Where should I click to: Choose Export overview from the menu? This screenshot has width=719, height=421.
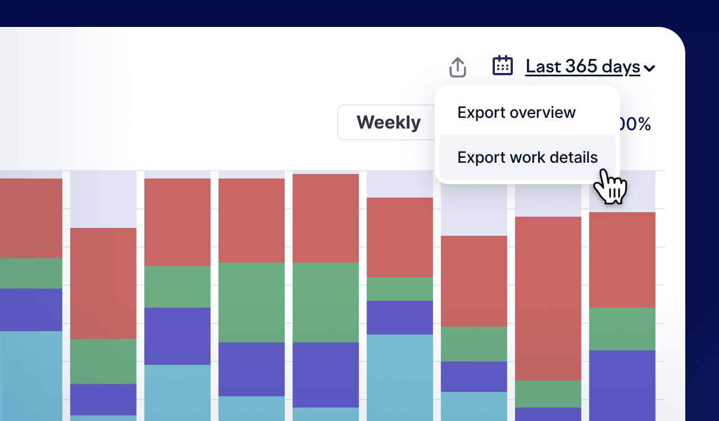click(516, 112)
